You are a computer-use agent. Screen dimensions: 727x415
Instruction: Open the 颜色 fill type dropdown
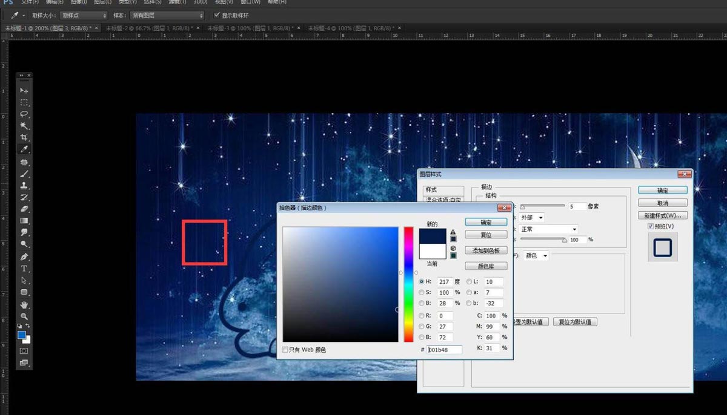536,256
